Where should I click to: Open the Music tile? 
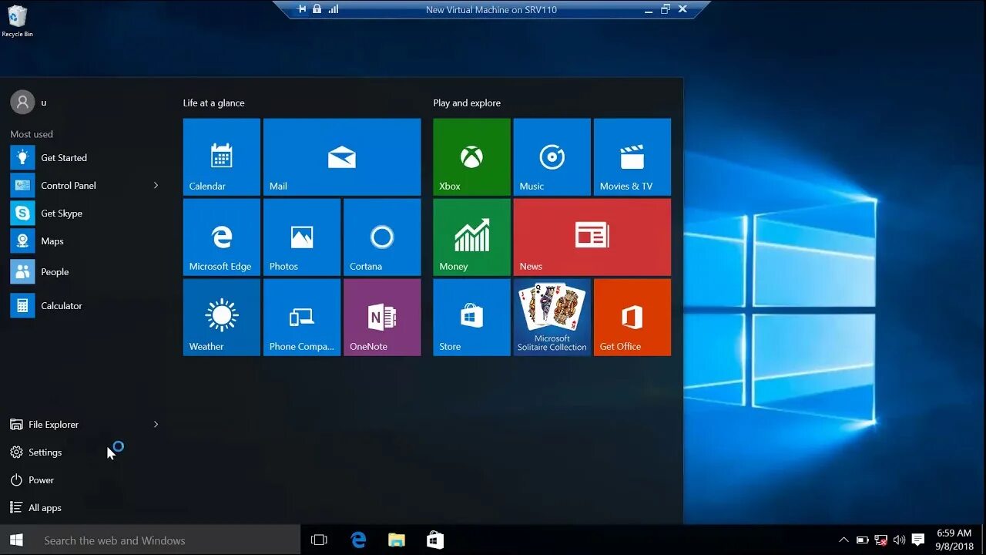pos(552,156)
